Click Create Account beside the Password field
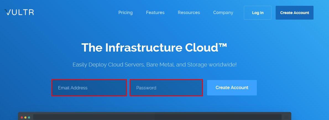This screenshot has height=120, width=329. tap(232, 87)
